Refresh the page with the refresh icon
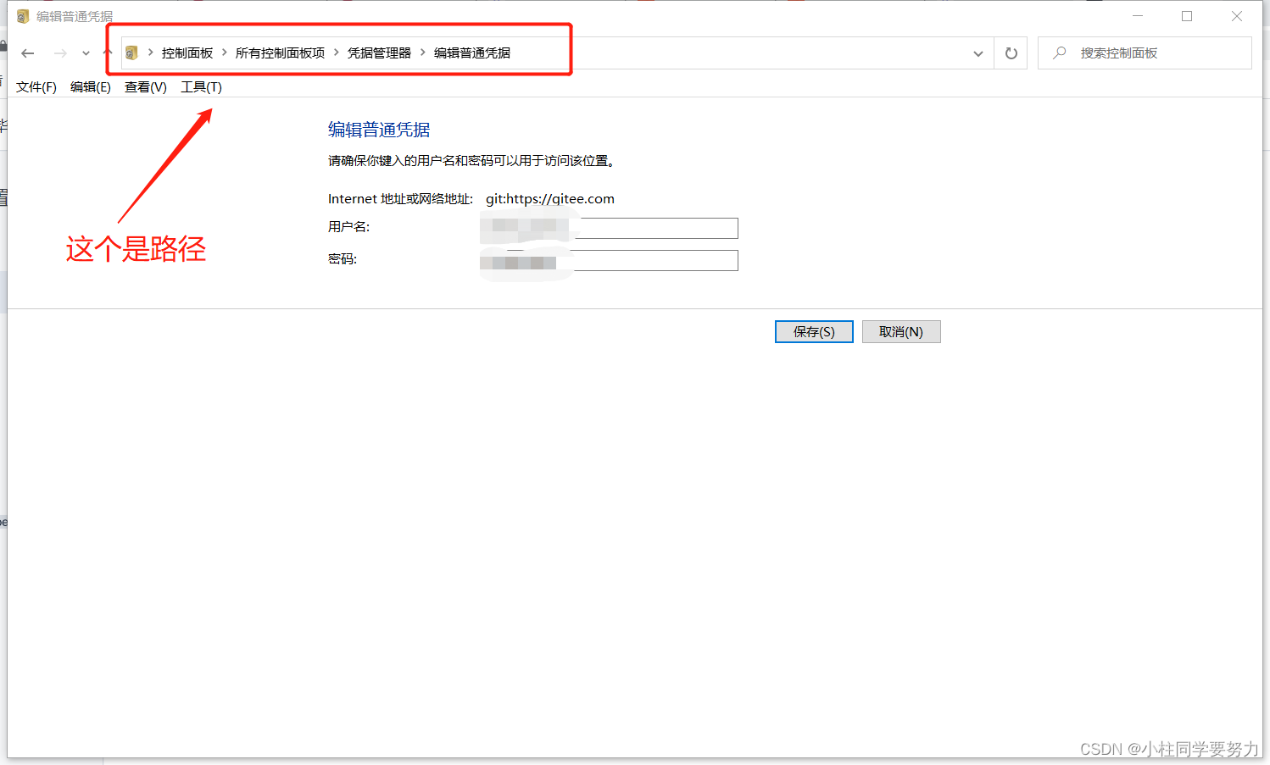Screen dimensions: 1270x765 point(1011,53)
